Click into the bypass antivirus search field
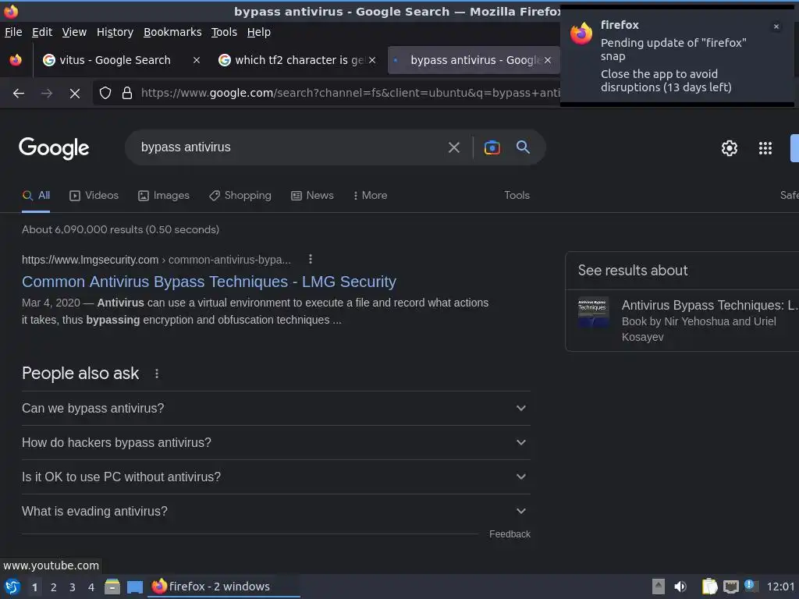This screenshot has height=599, width=799. pos(288,147)
